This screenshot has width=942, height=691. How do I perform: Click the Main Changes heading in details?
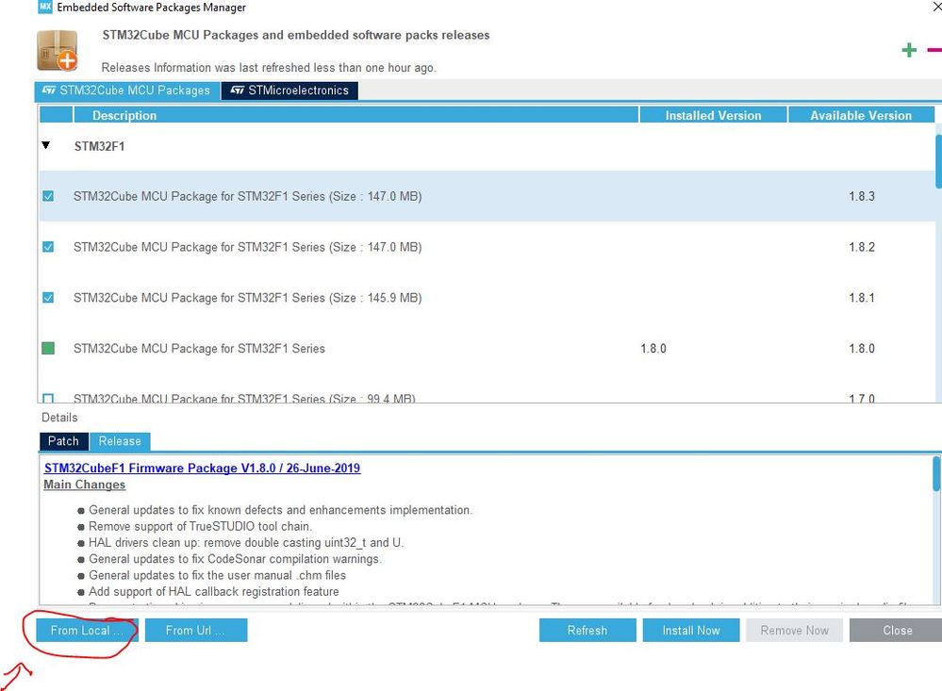85,485
